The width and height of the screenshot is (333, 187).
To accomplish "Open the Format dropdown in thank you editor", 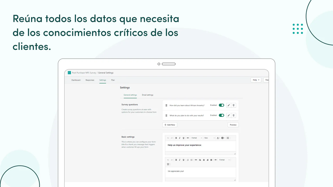I will click(225, 160).
